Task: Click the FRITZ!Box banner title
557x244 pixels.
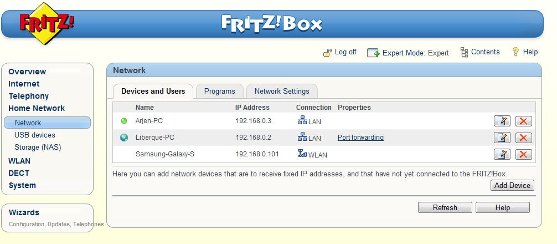Action: pyautogui.click(x=272, y=23)
